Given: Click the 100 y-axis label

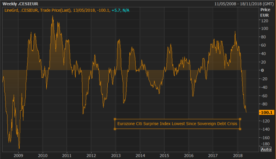Looking at the screenshot, I should click(x=265, y=29).
